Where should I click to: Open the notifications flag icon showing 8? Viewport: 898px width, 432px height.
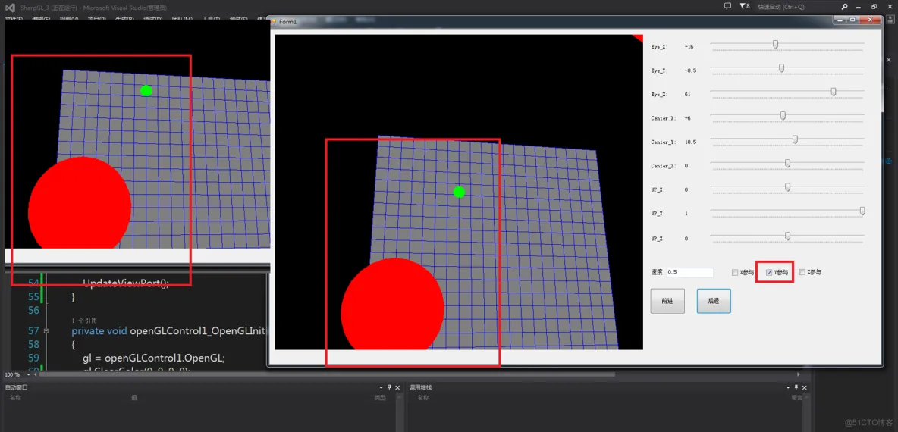pos(744,6)
